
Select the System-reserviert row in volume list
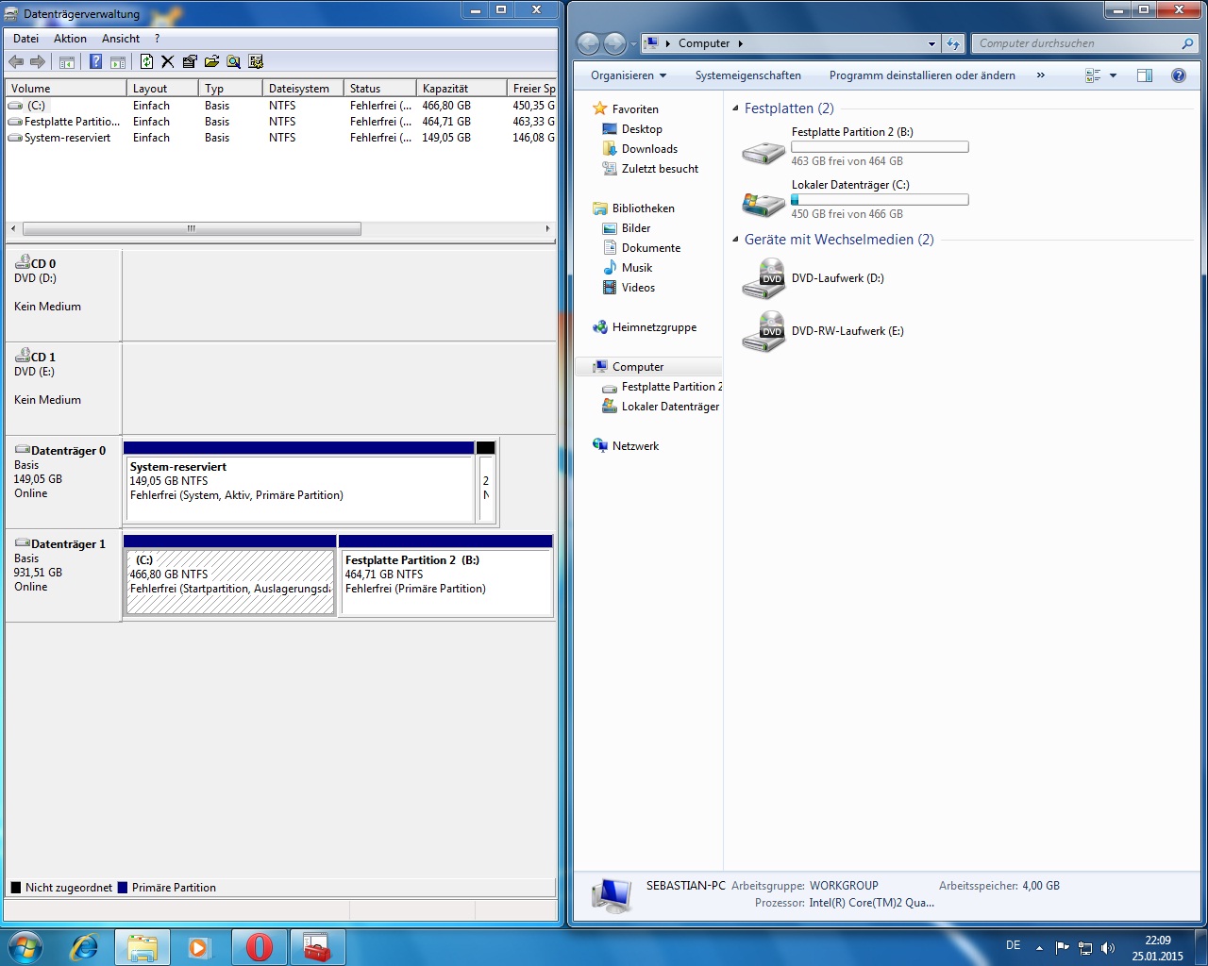(x=281, y=138)
